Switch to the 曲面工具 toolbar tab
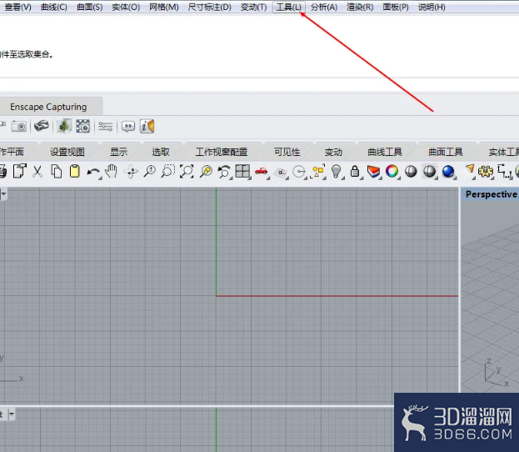 (446, 152)
